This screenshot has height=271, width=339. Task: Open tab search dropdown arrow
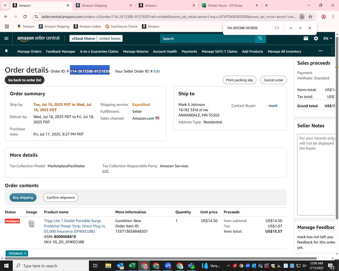pyautogui.click(x=5, y=5)
